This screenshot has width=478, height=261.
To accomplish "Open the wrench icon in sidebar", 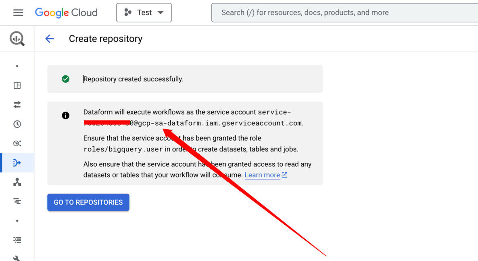I will click(x=17, y=258).
